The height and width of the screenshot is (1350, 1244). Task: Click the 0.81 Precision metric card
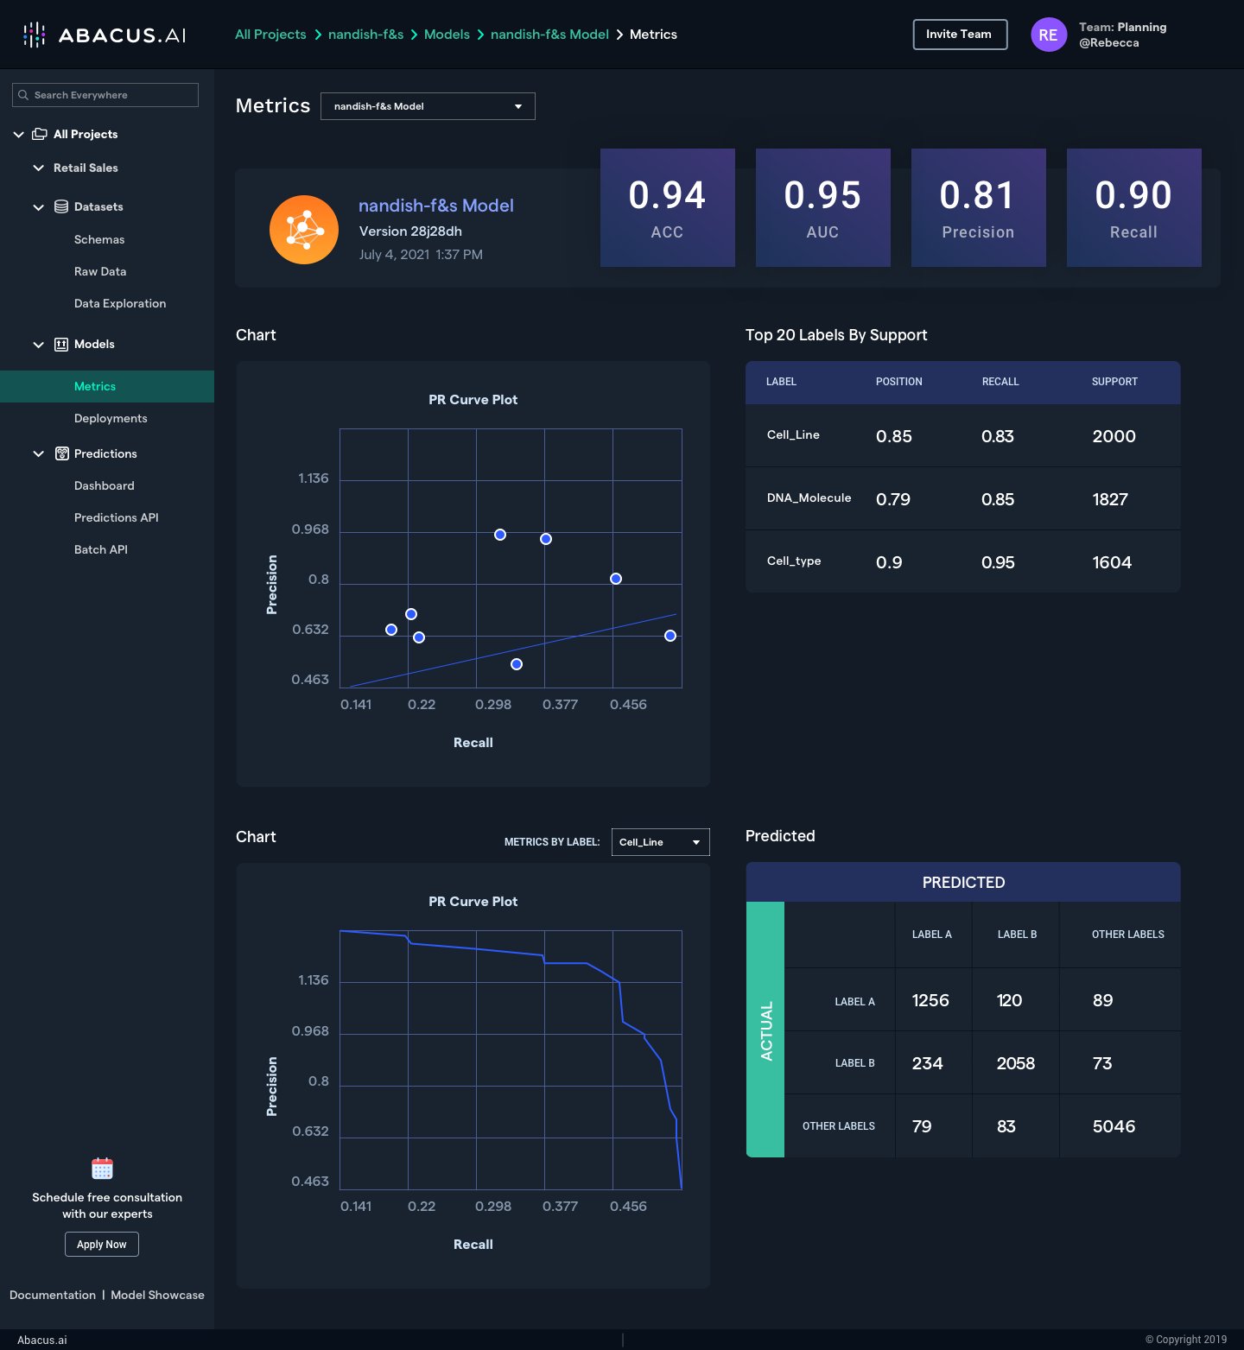point(979,207)
